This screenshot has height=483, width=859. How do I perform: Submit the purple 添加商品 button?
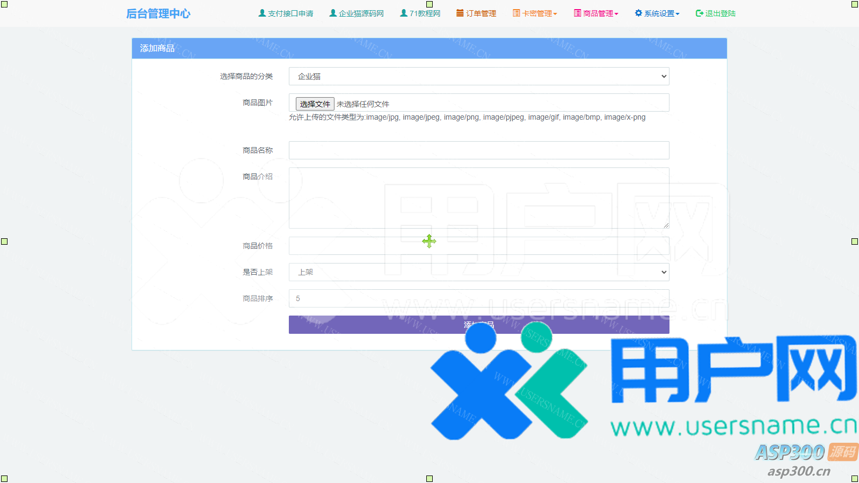click(479, 325)
